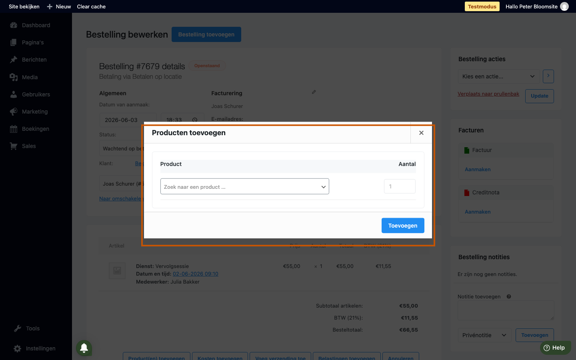Click the Vervolgsessie product thumbnail placeholder
This screenshot has height=360, width=576.
pos(117,271)
